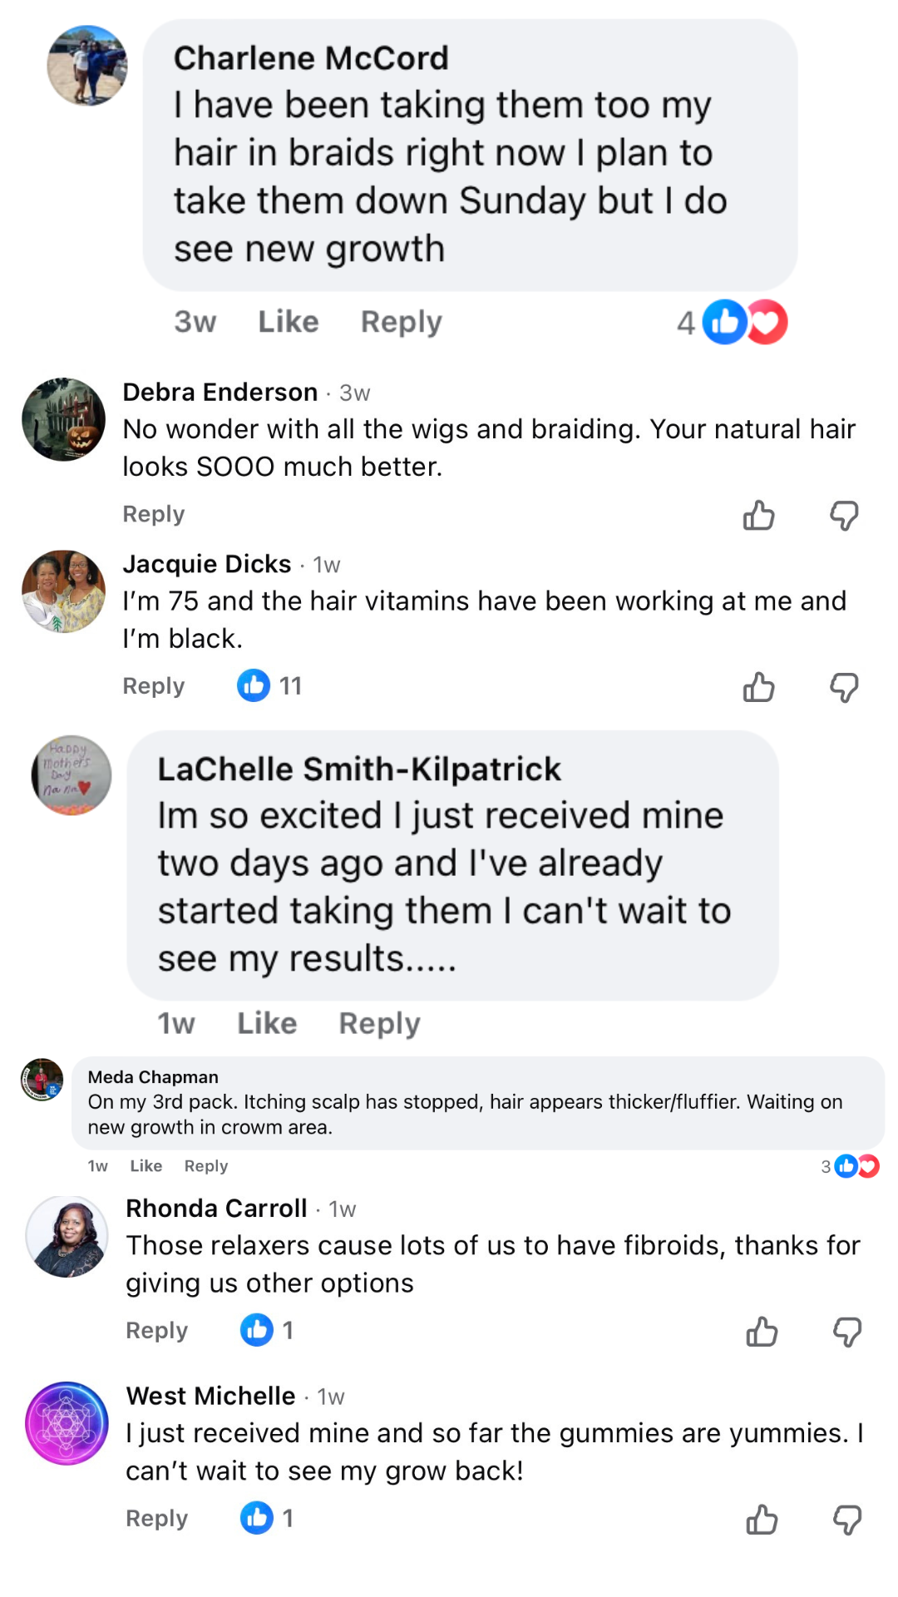The height and width of the screenshot is (1597, 898).
Task: Like Charlene McCord's comment
Action: pos(288,322)
